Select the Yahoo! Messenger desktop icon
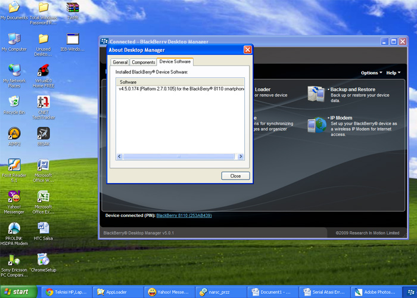The width and height of the screenshot is (417, 298). pos(14,197)
